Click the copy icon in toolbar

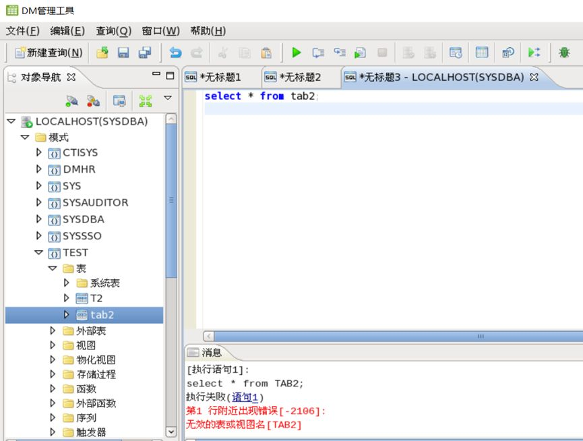point(244,53)
